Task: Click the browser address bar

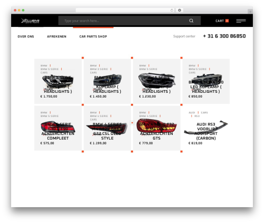Action: [x=125, y=11]
